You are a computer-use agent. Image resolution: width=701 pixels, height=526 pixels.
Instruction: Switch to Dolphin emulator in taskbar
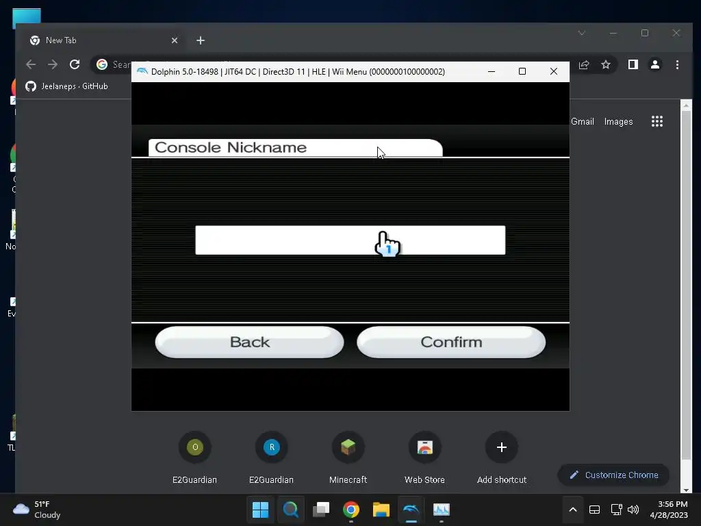(411, 510)
